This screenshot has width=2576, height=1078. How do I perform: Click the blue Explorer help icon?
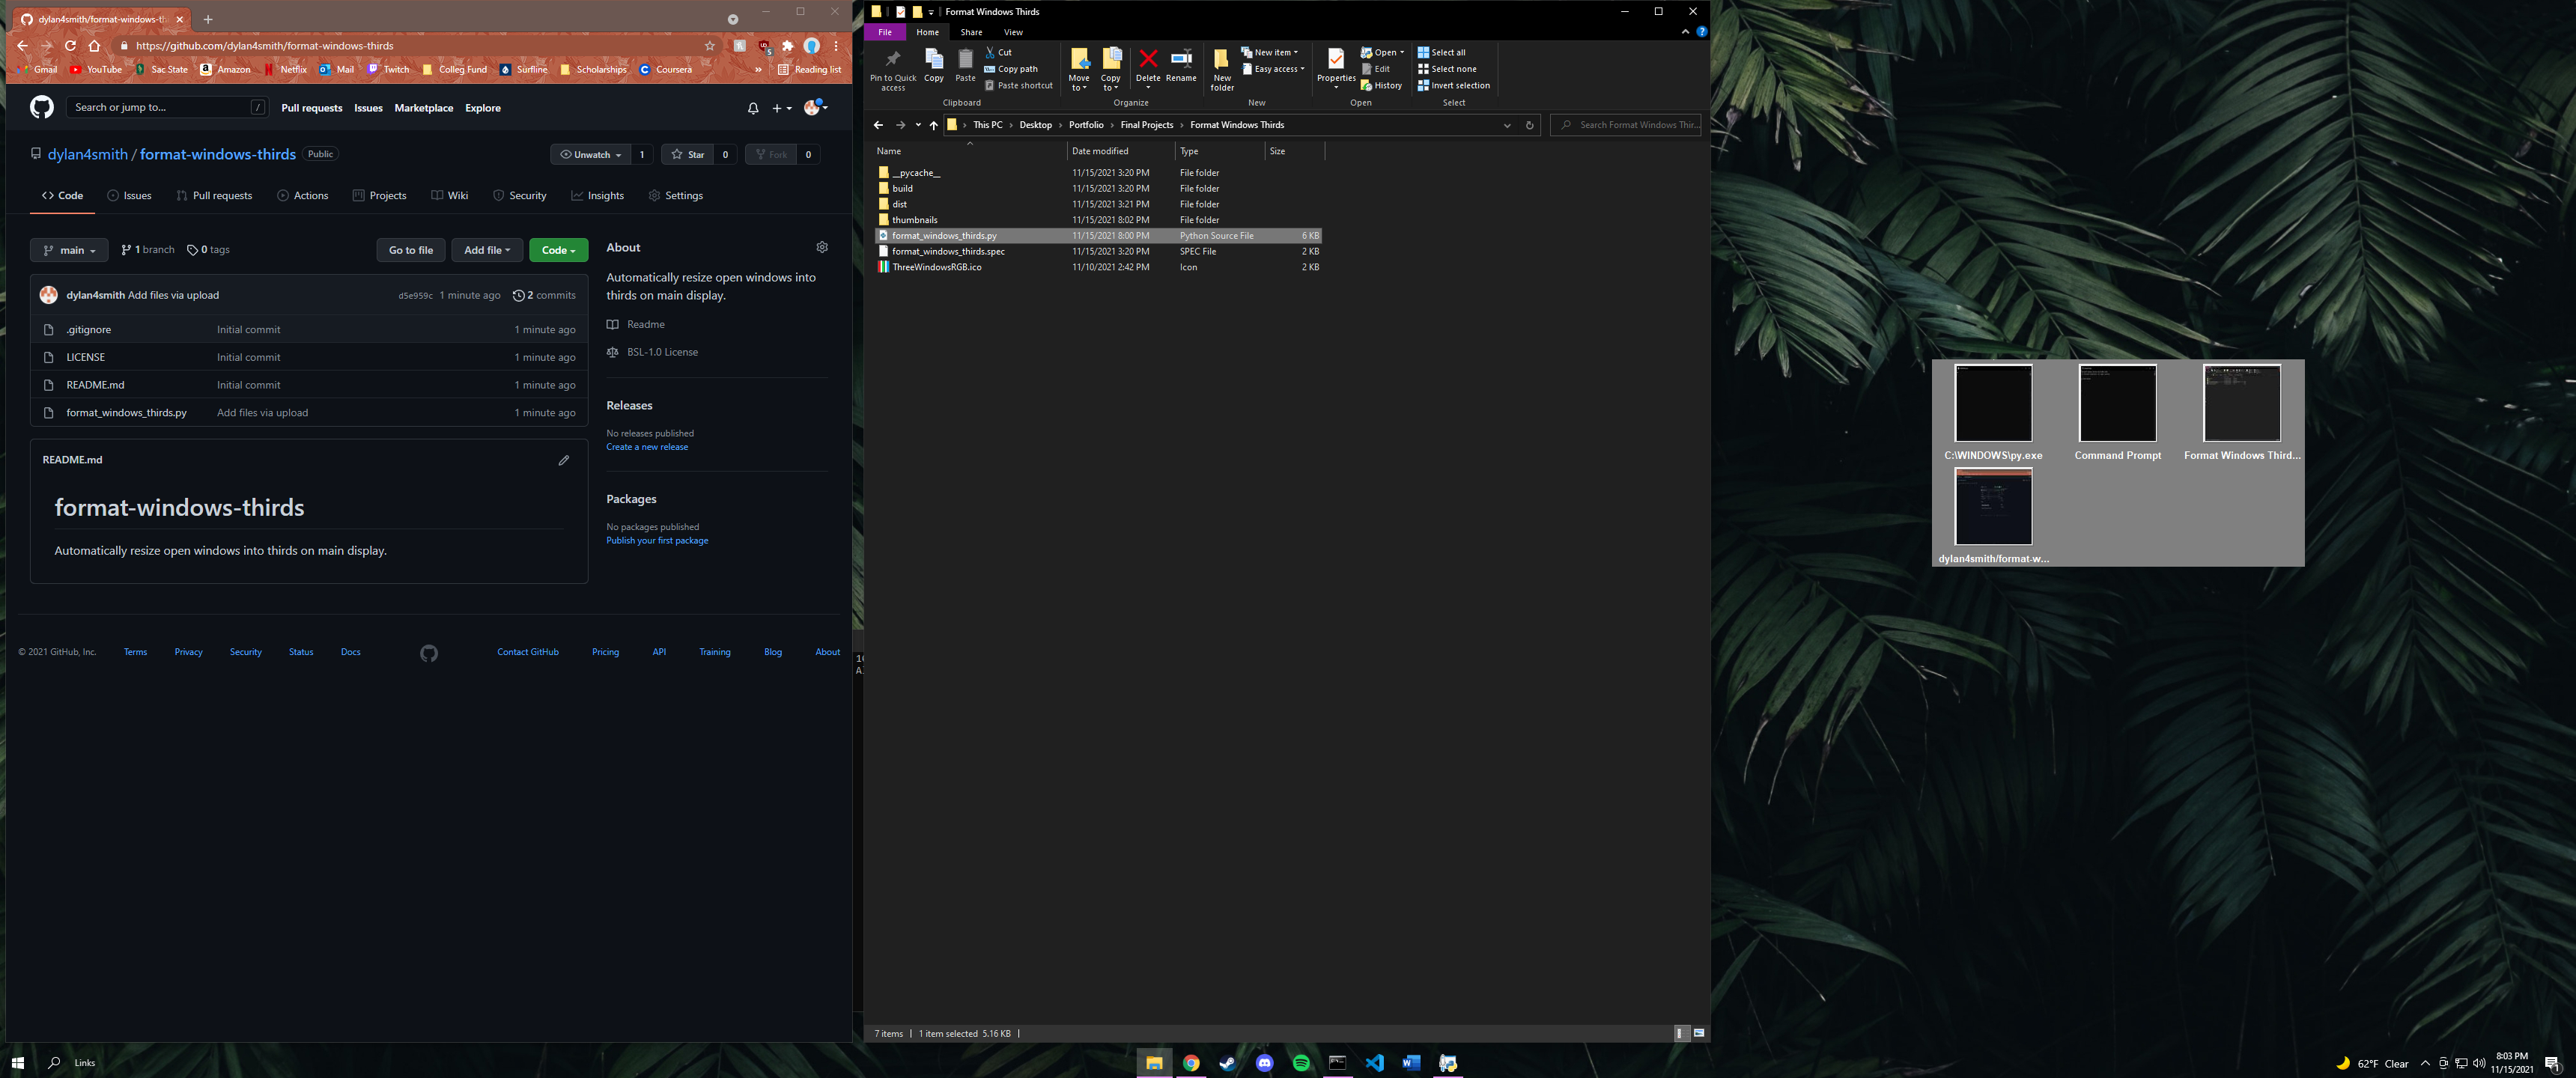tap(1701, 32)
